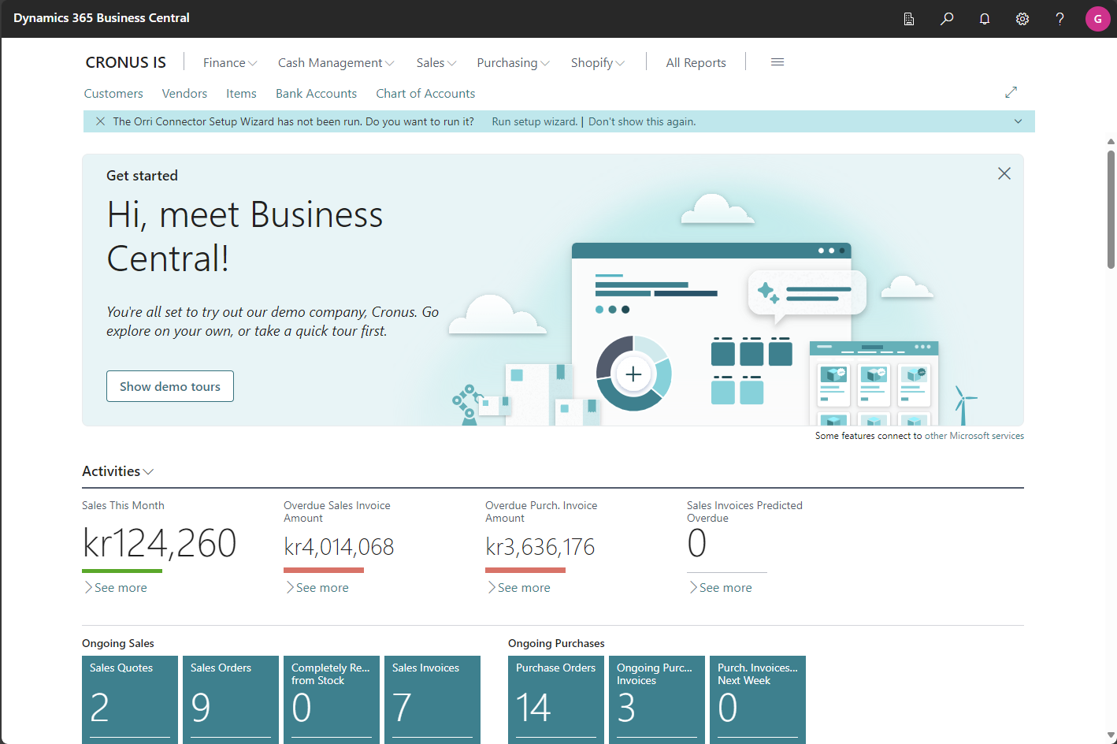Open the All Reports menu item
Viewport: 1117px width, 744px height.
pyautogui.click(x=696, y=63)
